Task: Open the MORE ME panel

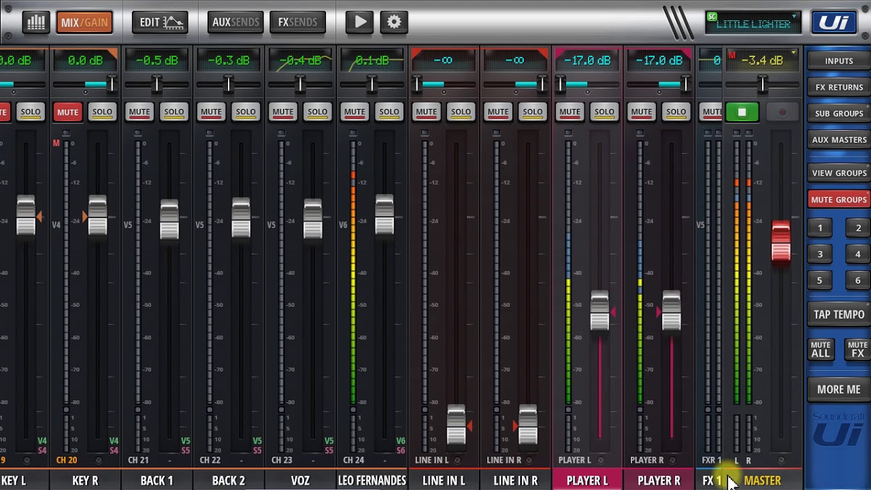Action: click(x=839, y=389)
